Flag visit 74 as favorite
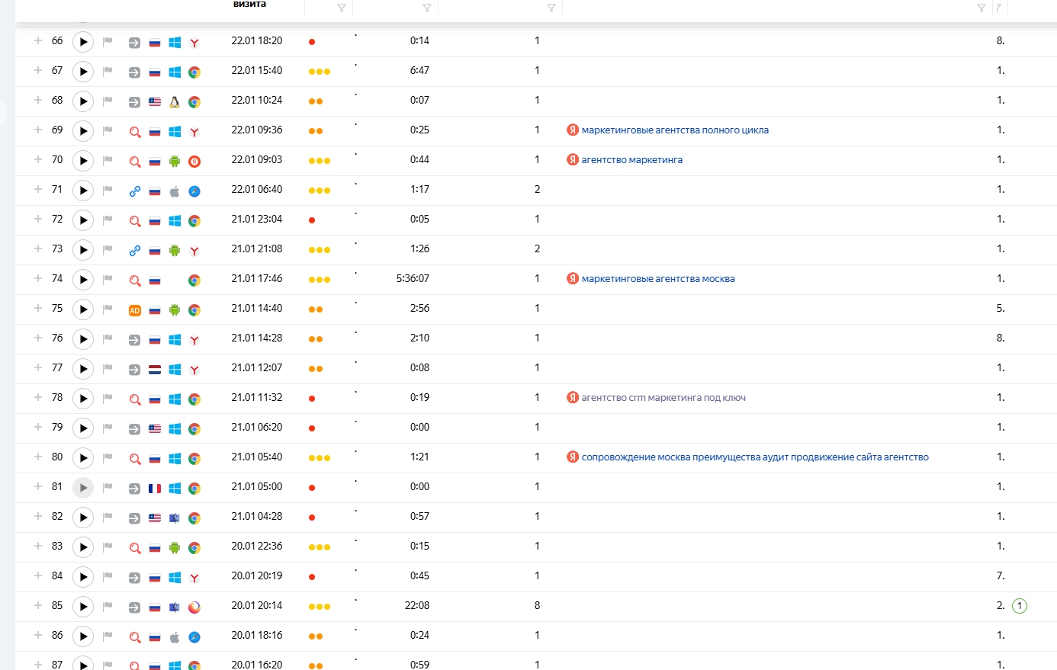 click(108, 280)
